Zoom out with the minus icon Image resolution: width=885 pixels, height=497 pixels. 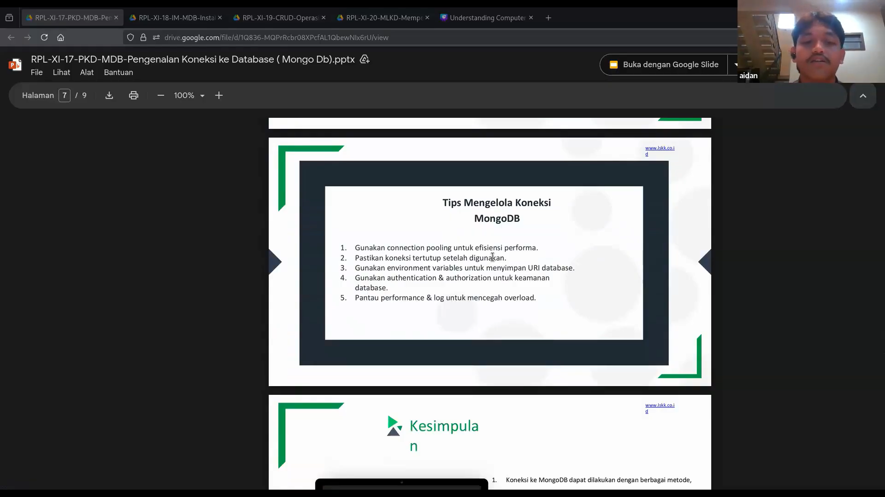[x=160, y=95]
